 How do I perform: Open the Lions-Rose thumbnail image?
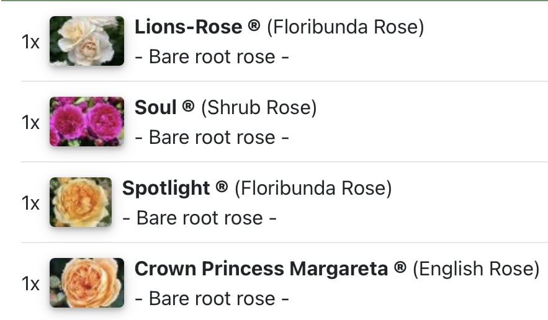tap(87, 41)
